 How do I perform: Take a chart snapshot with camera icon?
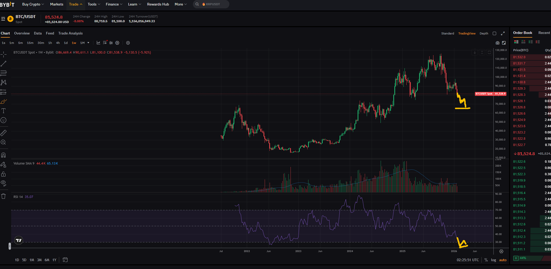point(497,43)
